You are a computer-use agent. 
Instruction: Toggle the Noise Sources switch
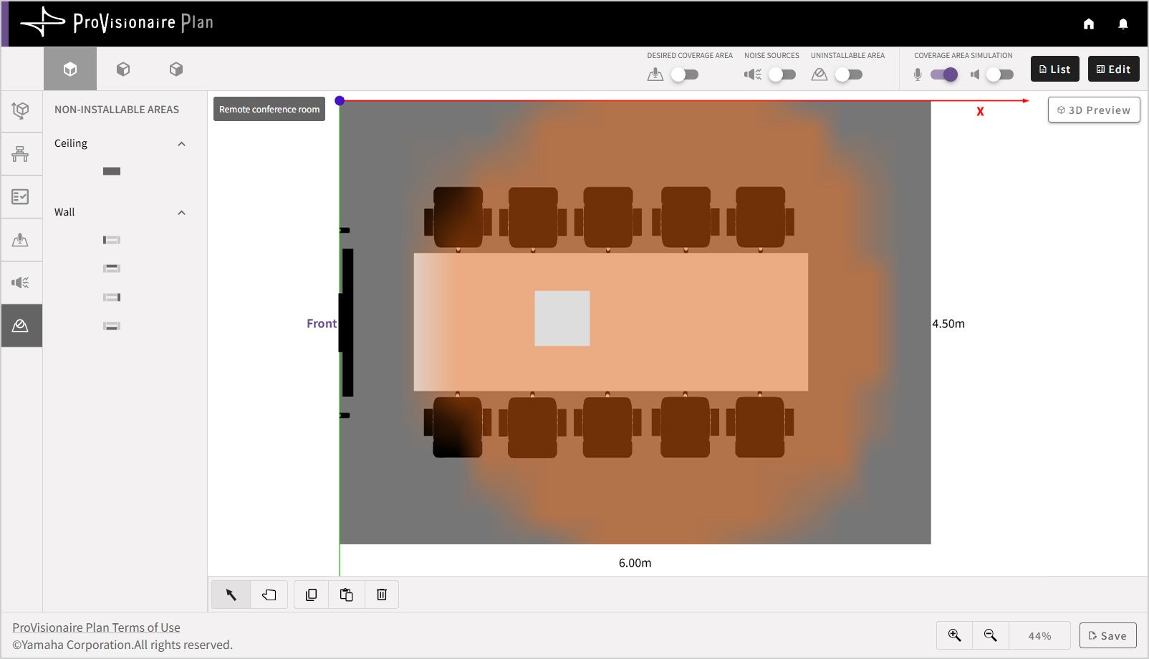tap(782, 74)
